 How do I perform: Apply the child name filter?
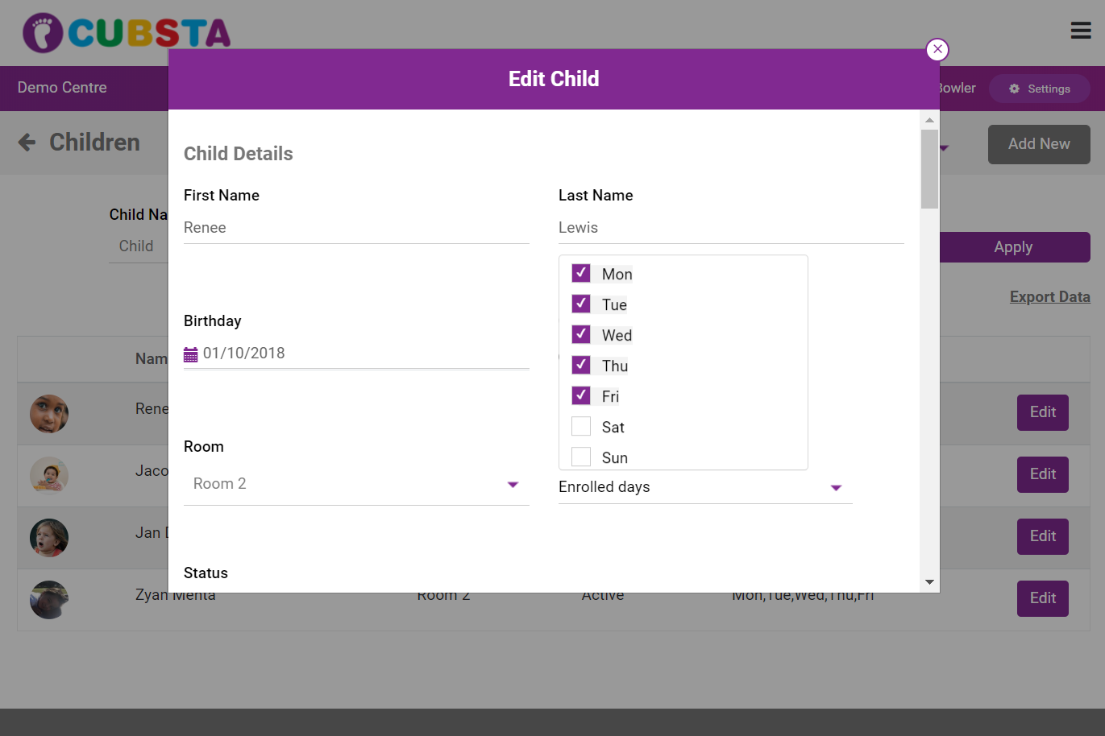1012,247
